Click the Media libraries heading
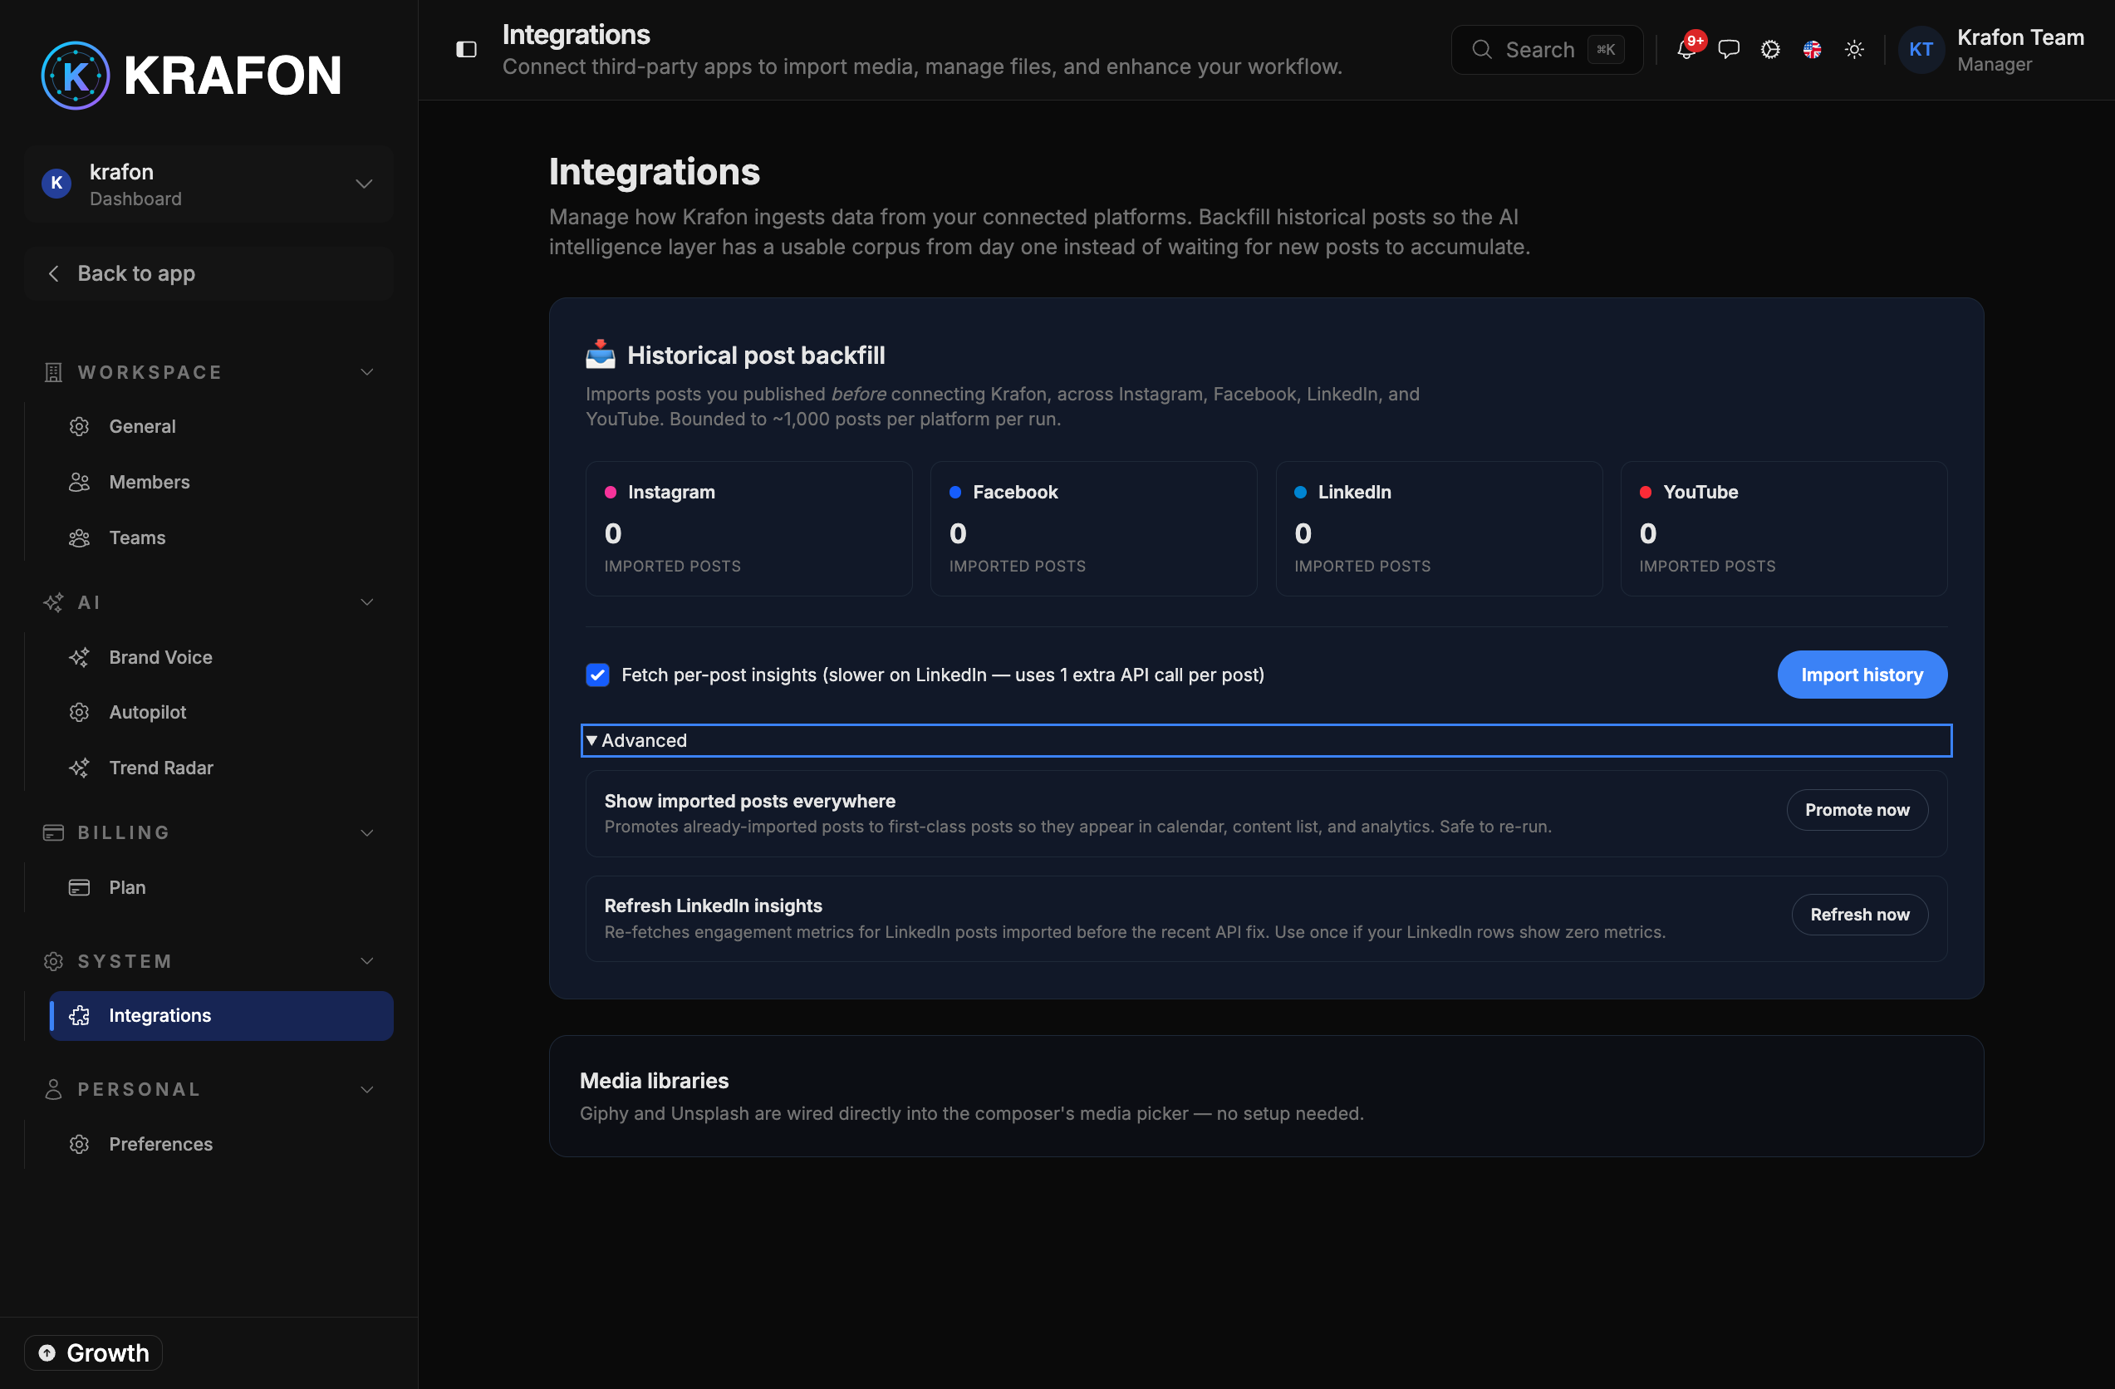 pyautogui.click(x=654, y=1082)
